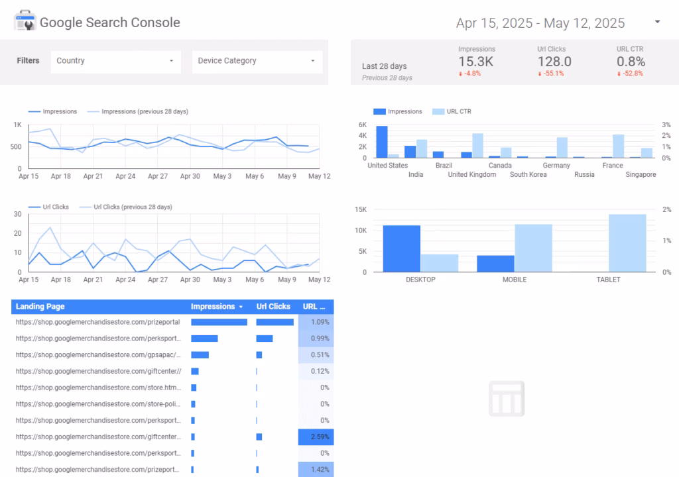
Task: Click the red down arrow under URL CTR
Action: tap(619, 74)
